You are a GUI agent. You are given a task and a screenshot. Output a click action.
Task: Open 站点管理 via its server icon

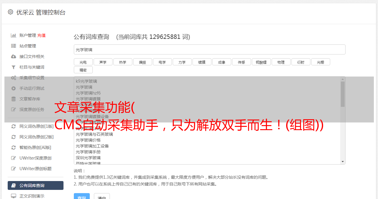pyautogui.click(x=13, y=46)
